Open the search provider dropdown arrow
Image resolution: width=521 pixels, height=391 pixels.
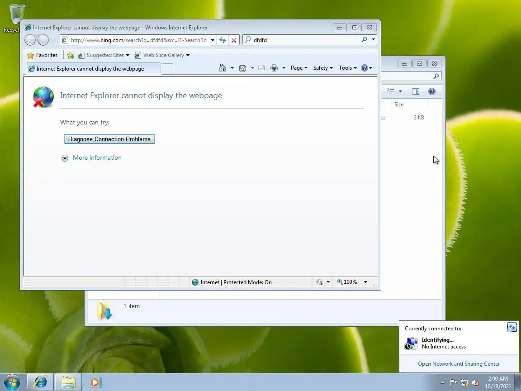(x=373, y=40)
